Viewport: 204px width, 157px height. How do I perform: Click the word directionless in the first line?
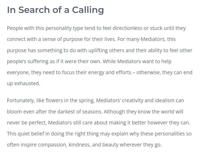(x=127, y=28)
